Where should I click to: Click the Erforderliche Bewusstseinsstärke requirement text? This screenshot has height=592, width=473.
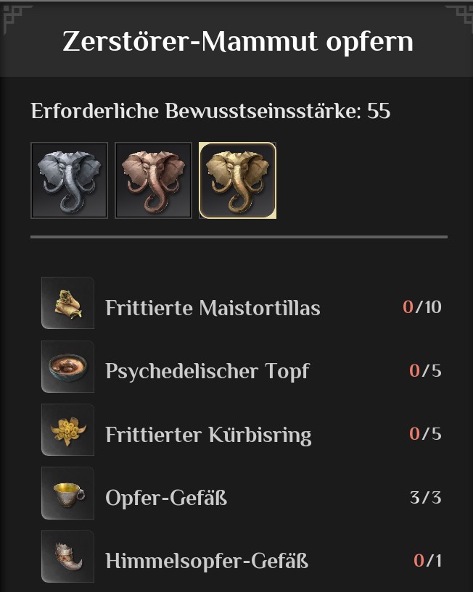click(210, 112)
